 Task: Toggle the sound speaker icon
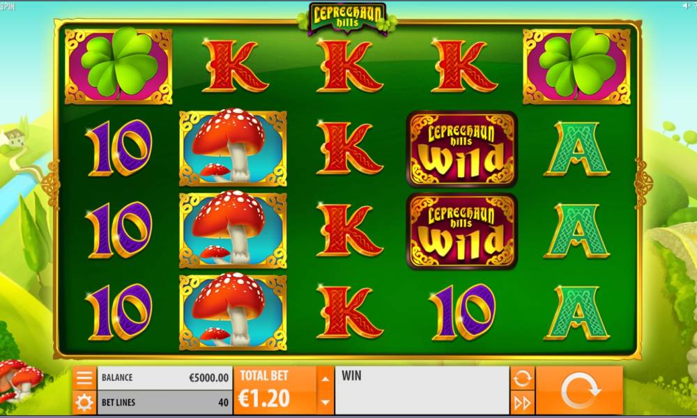[x=689, y=6]
